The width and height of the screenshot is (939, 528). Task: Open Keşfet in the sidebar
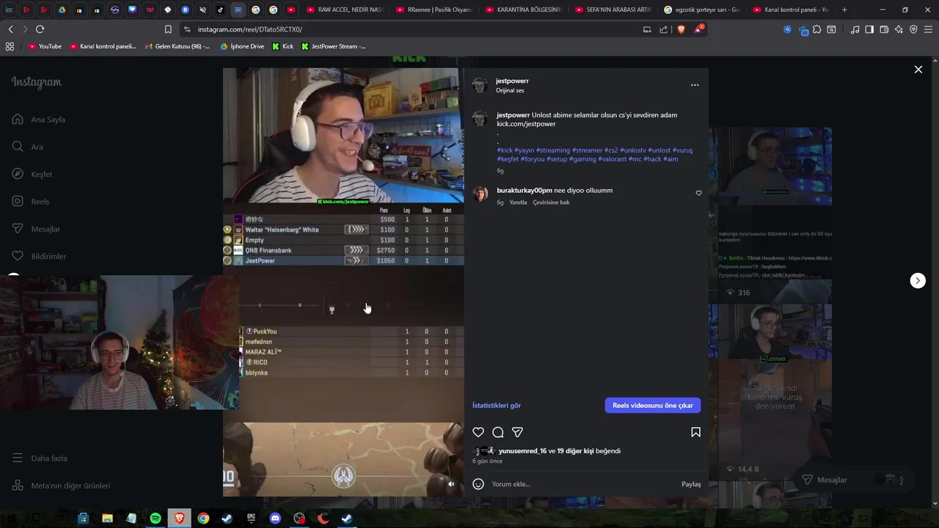coord(32,174)
